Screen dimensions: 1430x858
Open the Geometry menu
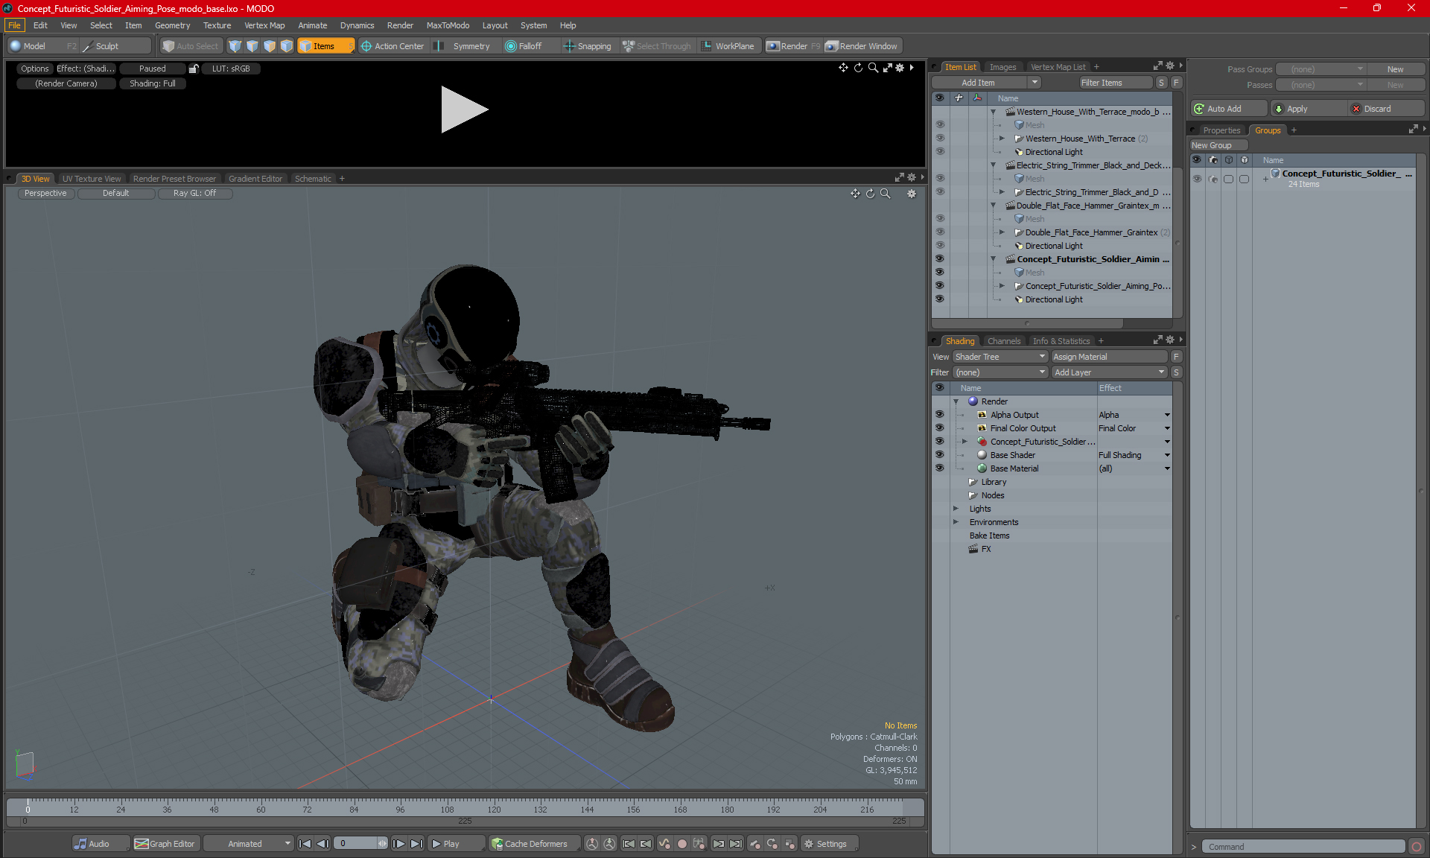[x=172, y=25]
